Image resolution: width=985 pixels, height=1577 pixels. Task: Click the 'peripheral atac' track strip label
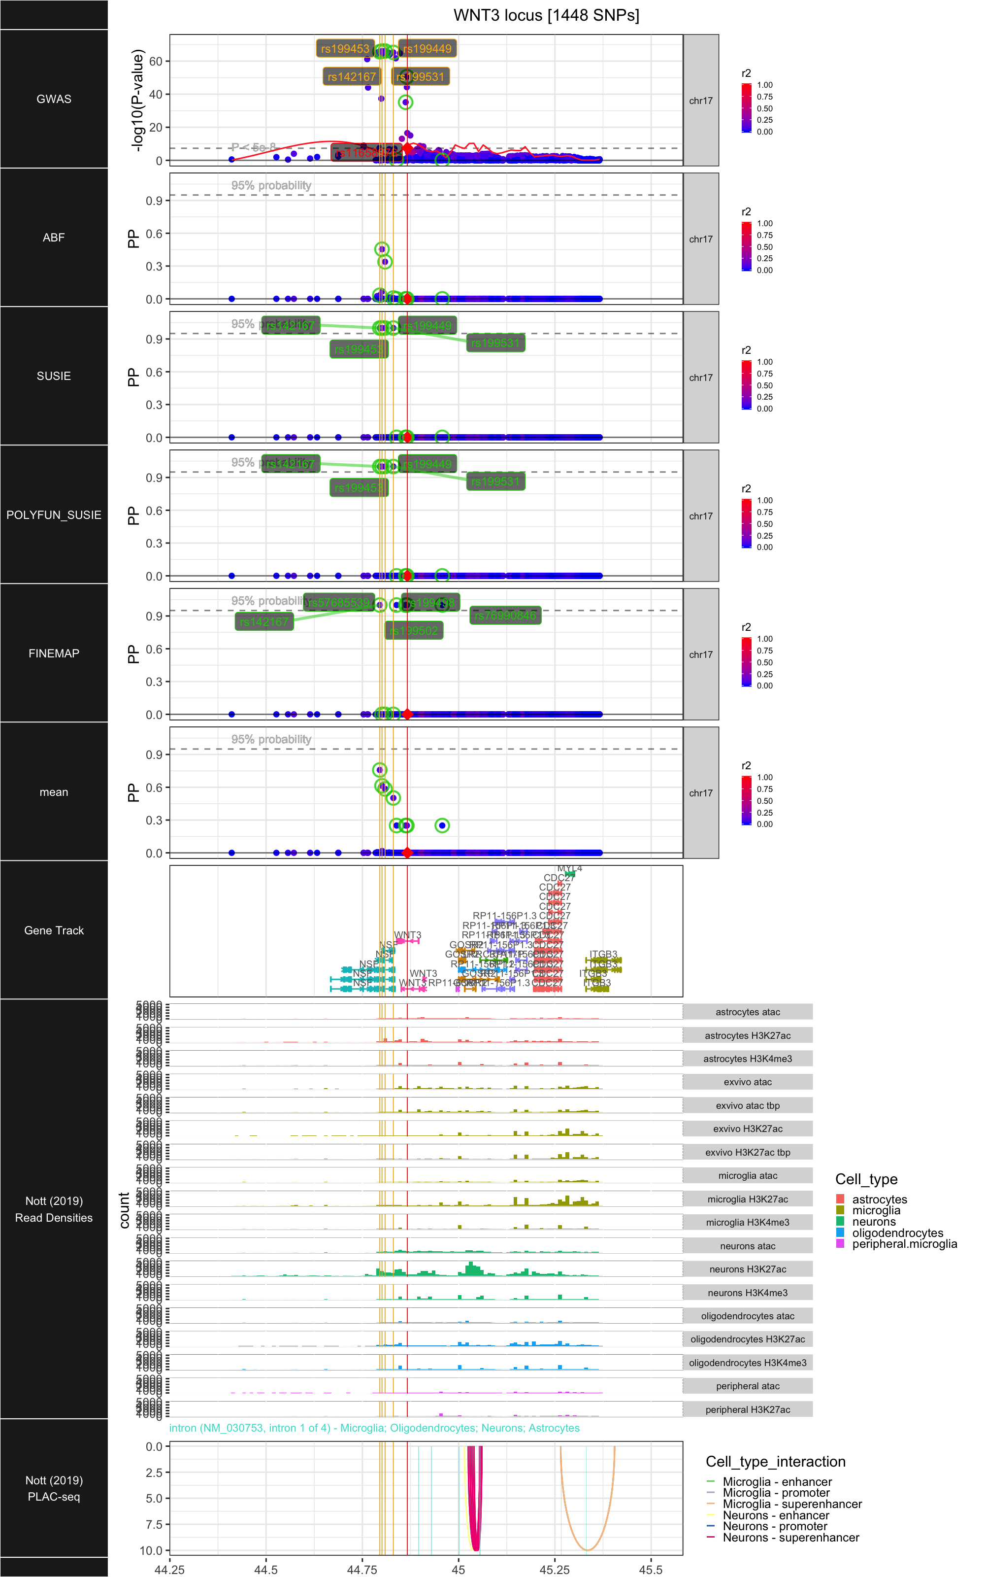(748, 1386)
